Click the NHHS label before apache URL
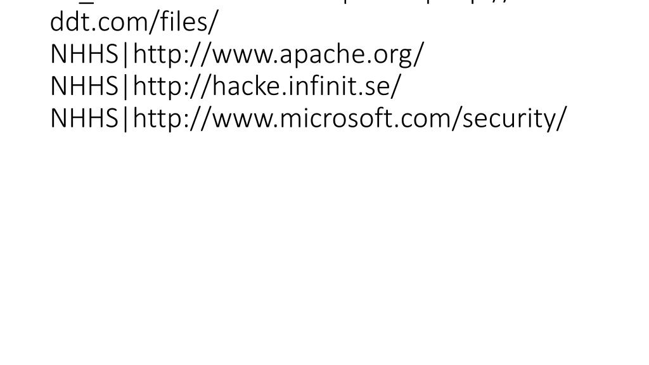Viewport: 649px width, 365px height. coord(84,54)
